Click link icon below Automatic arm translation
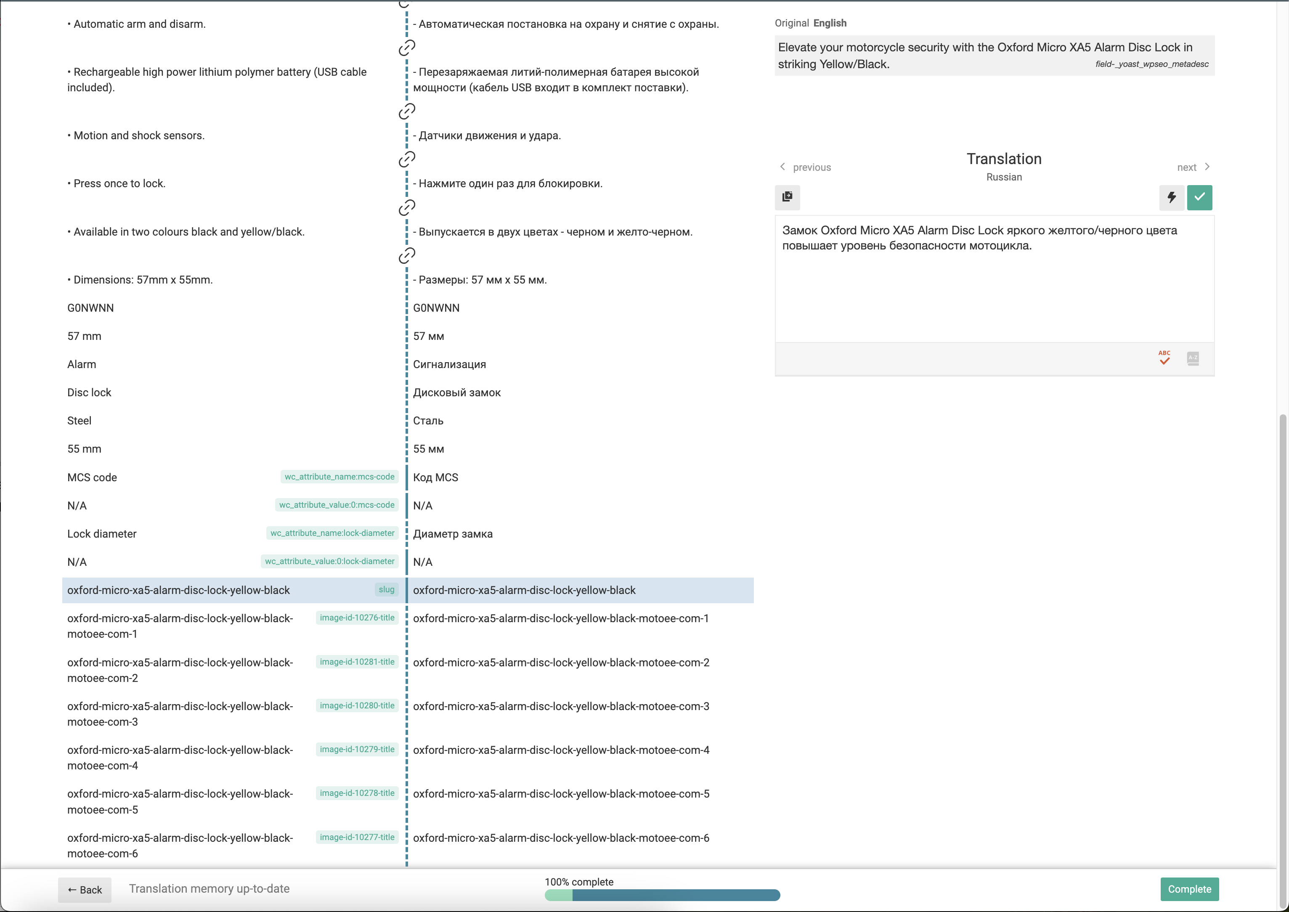This screenshot has height=912, width=1289. (407, 48)
